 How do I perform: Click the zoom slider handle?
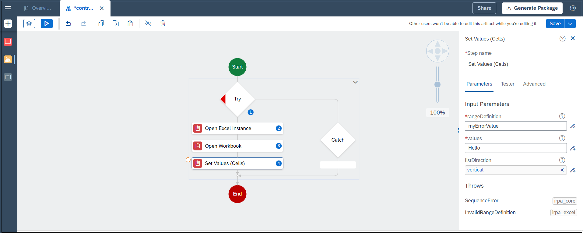click(437, 85)
